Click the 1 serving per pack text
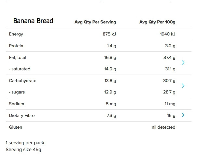197x158 pixels. [x=25, y=143]
